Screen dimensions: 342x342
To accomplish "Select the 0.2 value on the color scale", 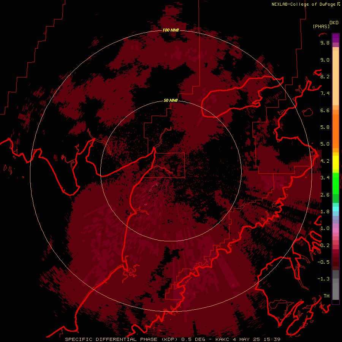I will (325, 245).
